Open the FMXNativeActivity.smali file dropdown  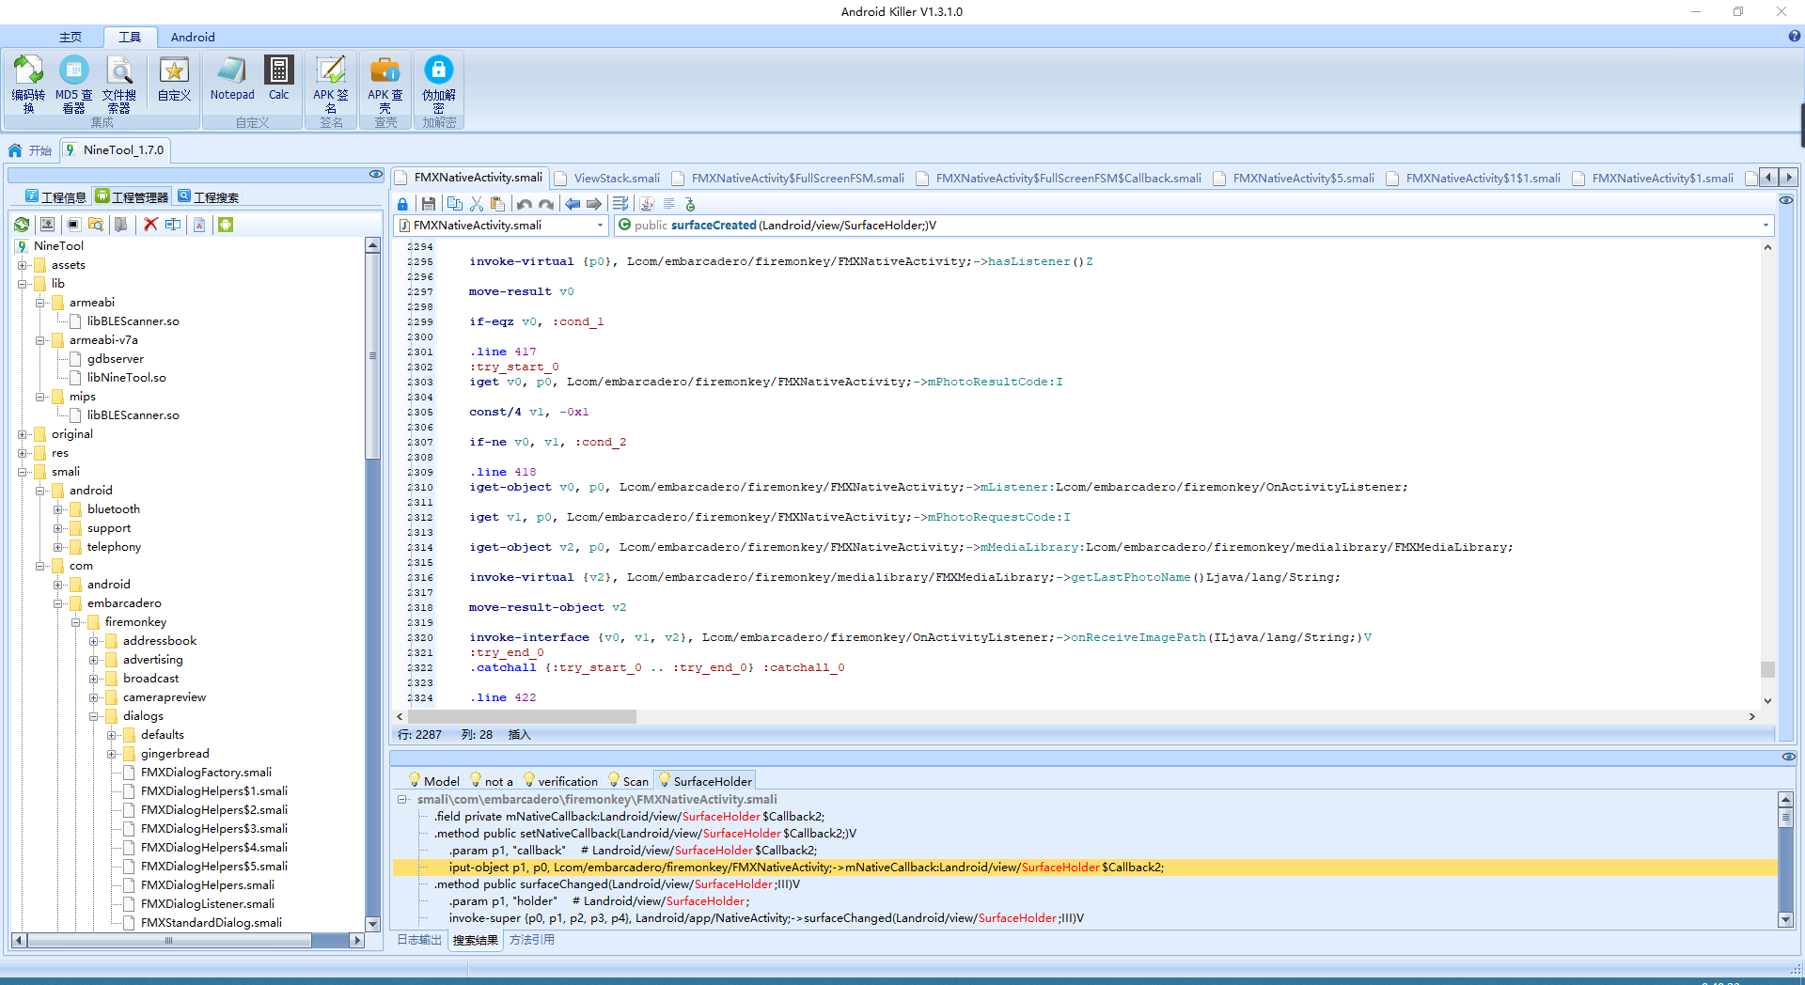(600, 226)
